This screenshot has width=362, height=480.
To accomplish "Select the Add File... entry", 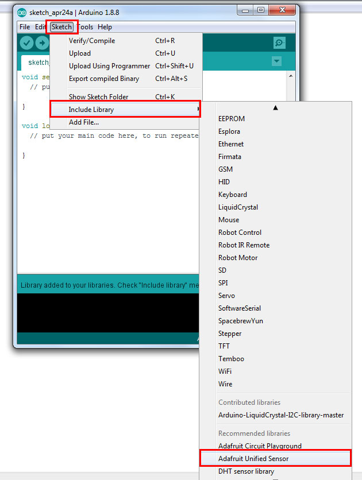I will 126,122.
